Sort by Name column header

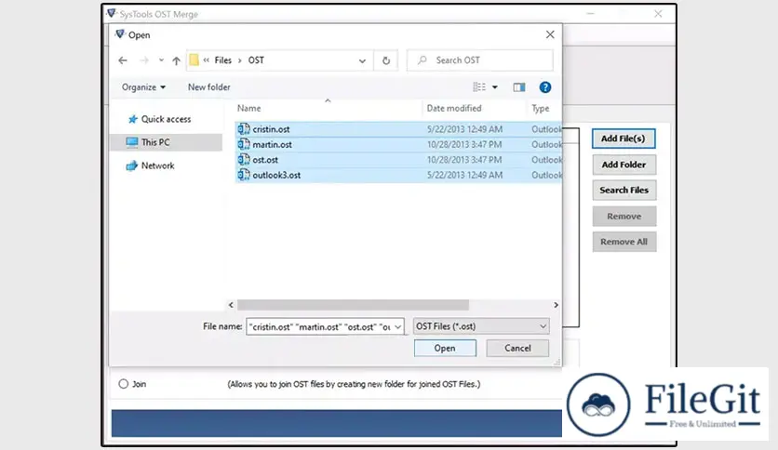click(248, 108)
